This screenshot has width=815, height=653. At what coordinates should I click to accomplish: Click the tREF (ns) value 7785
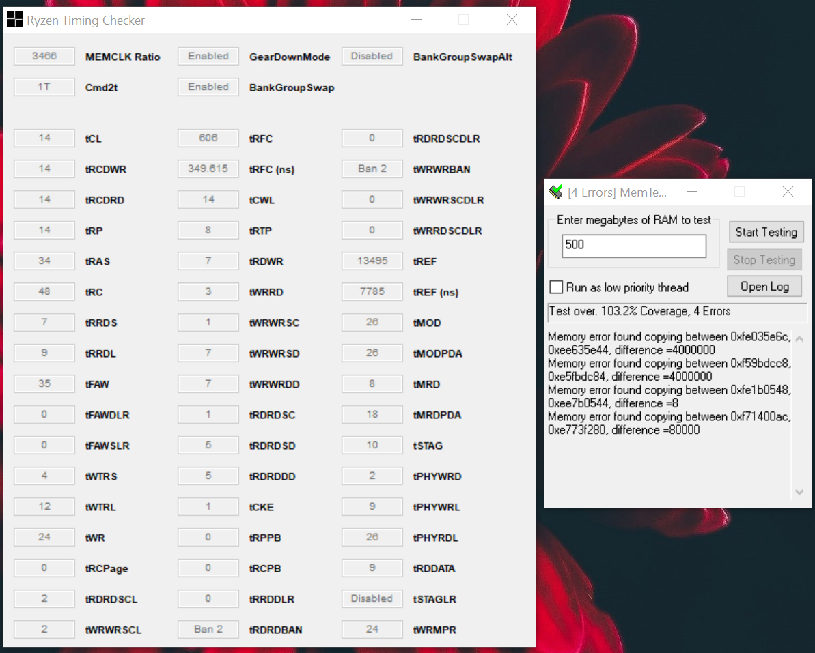[x=372, y=292]
